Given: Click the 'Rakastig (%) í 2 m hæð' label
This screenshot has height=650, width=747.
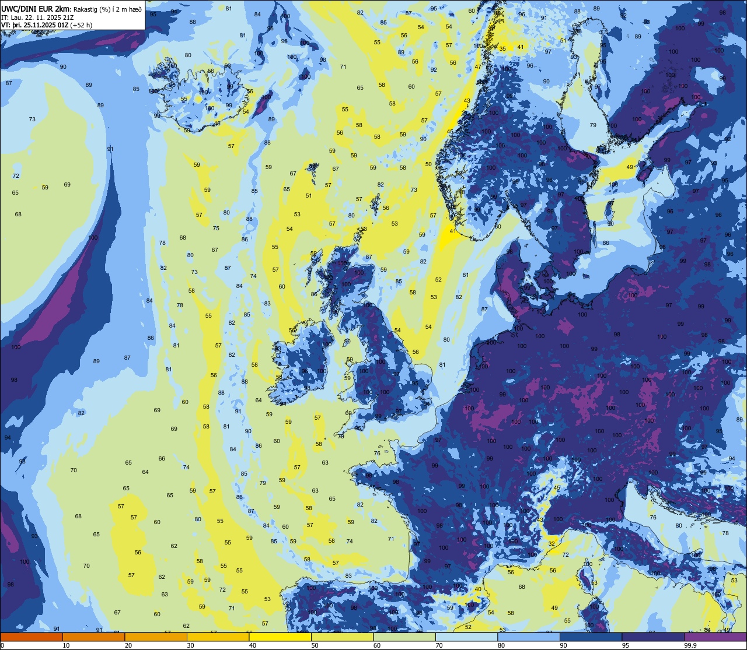Looking at the screenshot, I should (107, 9).
